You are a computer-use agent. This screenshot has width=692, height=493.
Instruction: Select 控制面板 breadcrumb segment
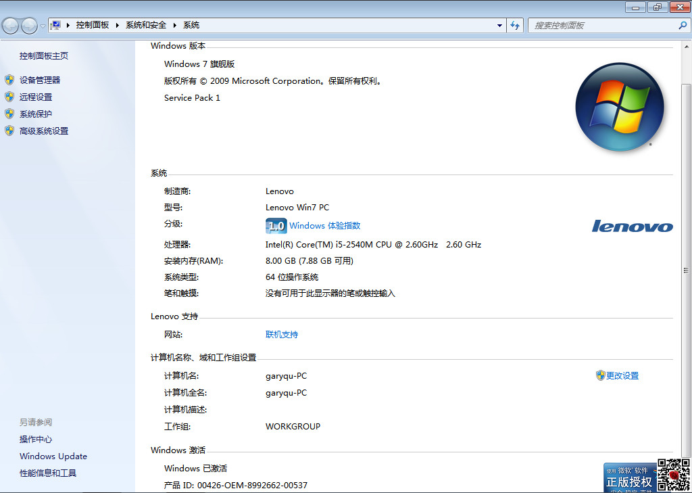coord(92,25)
